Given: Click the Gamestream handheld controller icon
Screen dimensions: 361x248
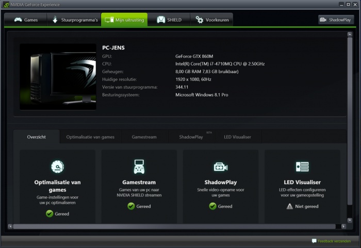Looking at the screenshot, I should [139, 167].
